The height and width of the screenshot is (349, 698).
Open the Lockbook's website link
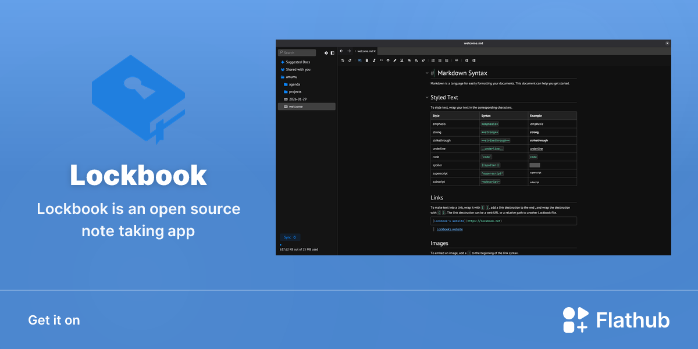point(450,229)
